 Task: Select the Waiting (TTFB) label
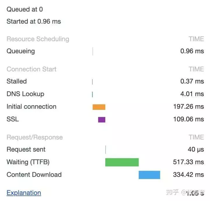[x=28, y=162]
